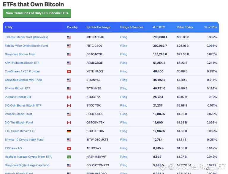Image resolution: width=228 pixels, height=174 pixels.
Task: Click US flag in iShares Bitcoin Trust row
Action: [69, 37]
